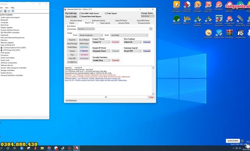
Task: Open the MAGICO desktop shortcut
Action: 187,19
